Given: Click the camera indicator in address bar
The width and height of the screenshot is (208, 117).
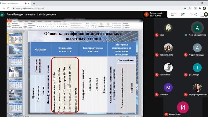Looking at the screenshot, I should coord(185,8).
